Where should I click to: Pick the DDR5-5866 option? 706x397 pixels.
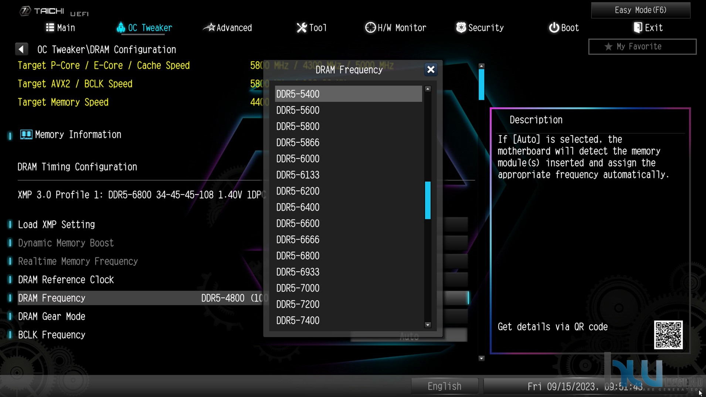[x=348, y=143]
